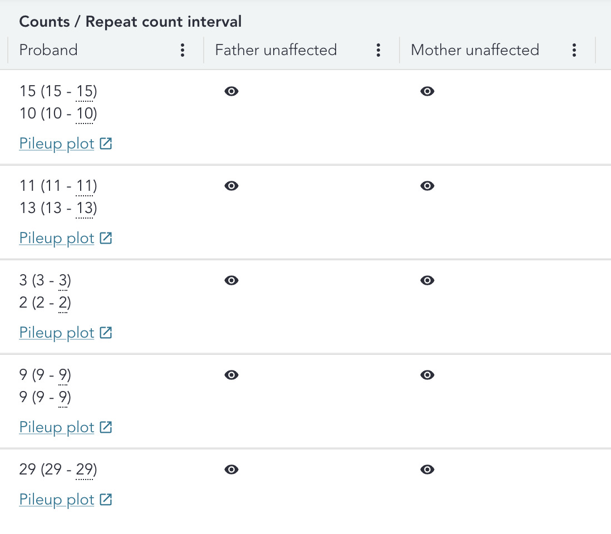The height and width of the screenshot is (534, 611).
Task: Click Father's eye icon in the 3/2 counts row
Action: (231, 280)
